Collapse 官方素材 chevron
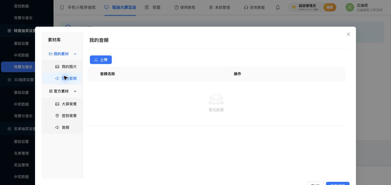 [75, 91]
